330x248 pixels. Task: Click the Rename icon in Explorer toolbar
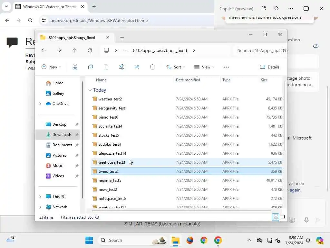pyautogui.click(x=121, y=67)
